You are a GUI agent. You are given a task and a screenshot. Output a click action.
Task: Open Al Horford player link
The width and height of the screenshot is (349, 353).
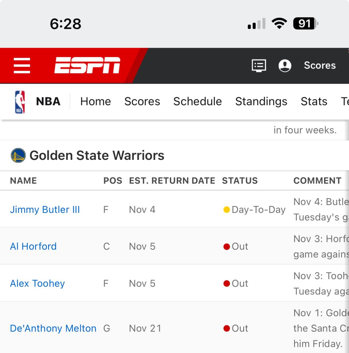coord(33,246)
